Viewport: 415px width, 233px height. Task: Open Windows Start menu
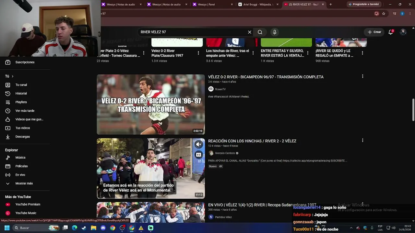point(7,228)
